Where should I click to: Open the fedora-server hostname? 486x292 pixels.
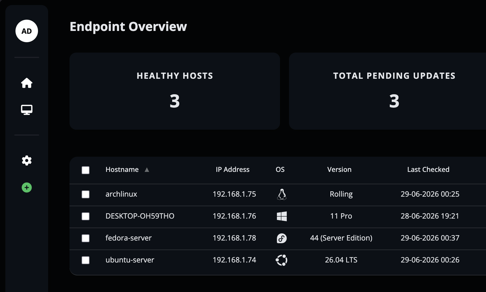tap(129, 238)
